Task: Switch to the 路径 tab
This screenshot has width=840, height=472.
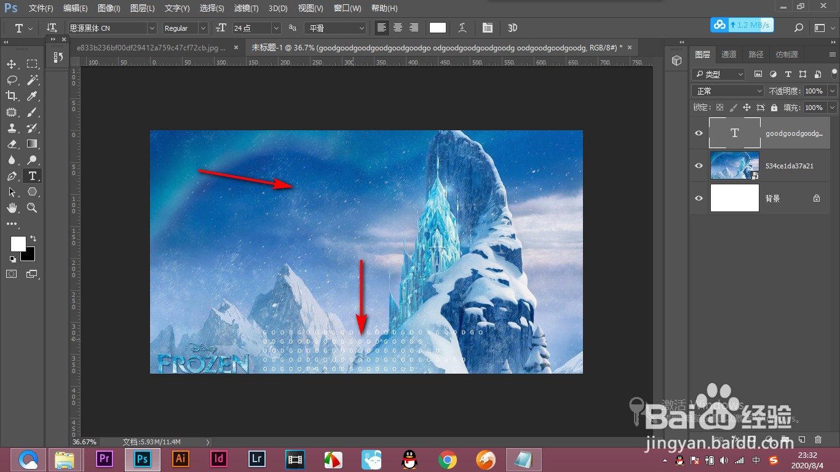Action: point(756,55)
